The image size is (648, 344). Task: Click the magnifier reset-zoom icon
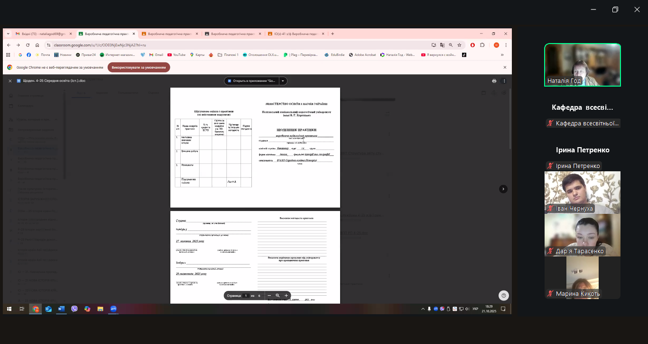pyautogui.click(x=278, y=296)
